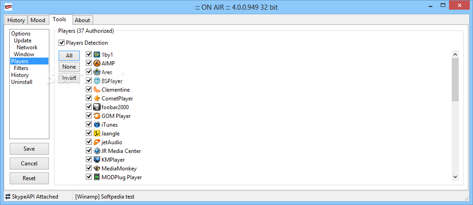
Task: Switch to the Mood tab
Action: pyautogui.click(x=38, y=20)
